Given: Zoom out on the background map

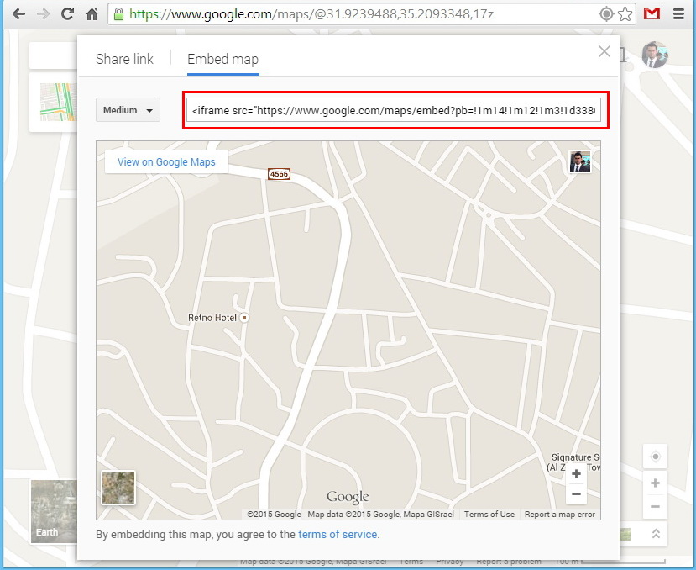Looking at the screenshot, I should [655, 506].
